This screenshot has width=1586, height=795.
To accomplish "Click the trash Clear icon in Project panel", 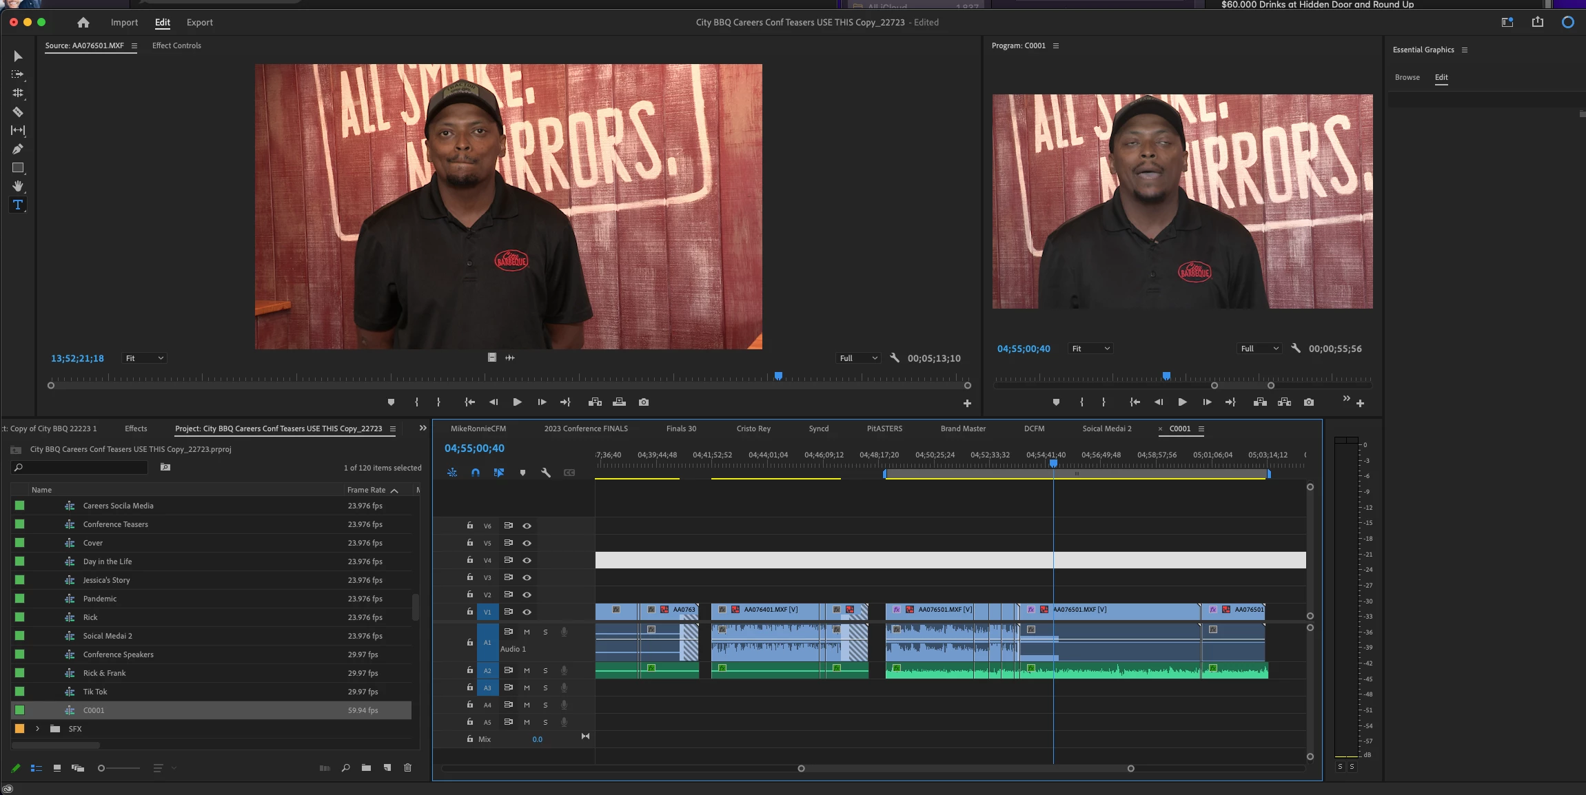I will 407,767.
